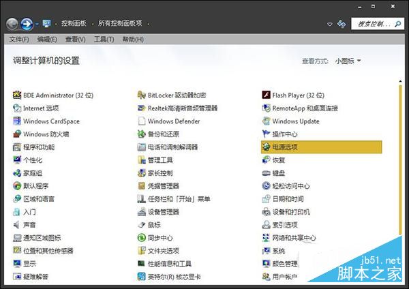Image resolution: width=409 pixels, height=289 pixels.
Task: Open the 备份和还原 icon
Action: 141,134
